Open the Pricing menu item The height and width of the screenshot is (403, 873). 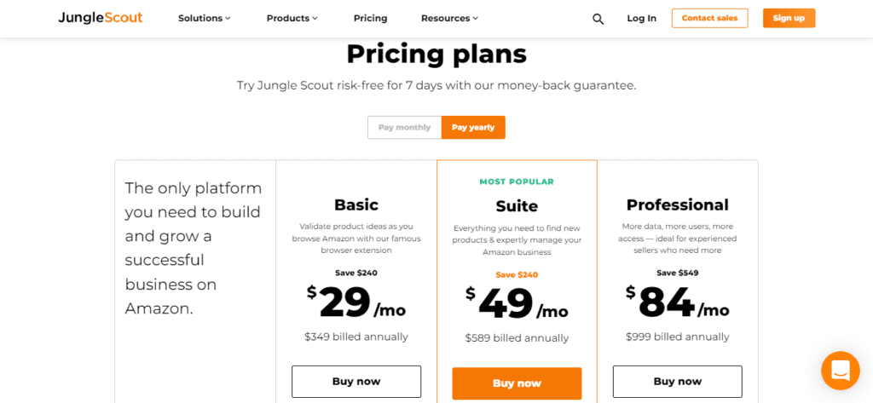(x=370, y=19)
